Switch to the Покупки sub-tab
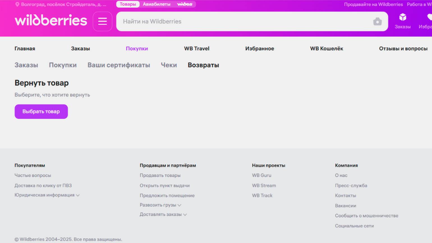 (x=63, y=65)
